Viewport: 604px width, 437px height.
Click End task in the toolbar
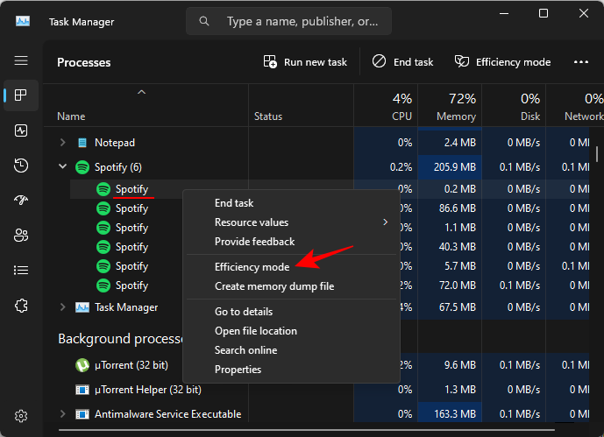(x=402, y=62)
